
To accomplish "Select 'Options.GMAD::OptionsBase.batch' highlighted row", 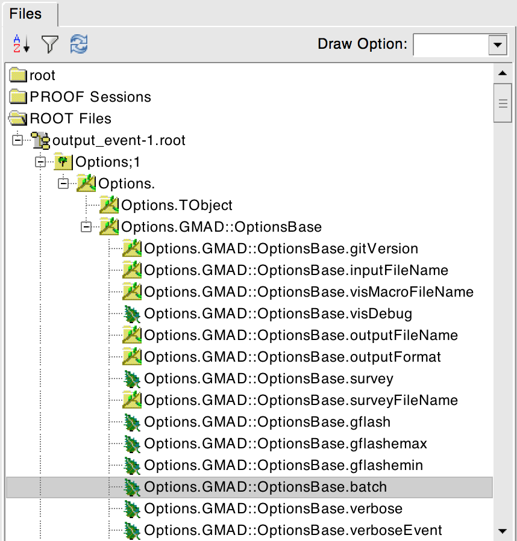I will point(249,487).
